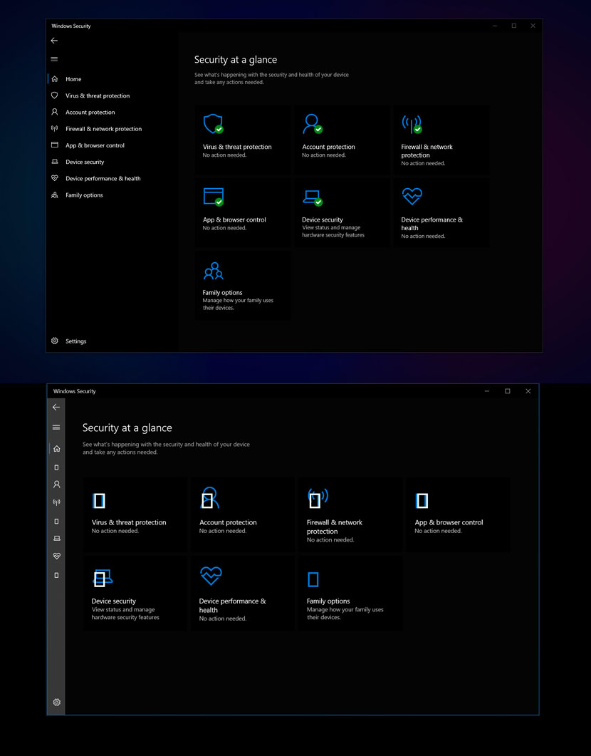
Task: Collapse navigation menu in upper window
Action: click(x=54, y=59)
